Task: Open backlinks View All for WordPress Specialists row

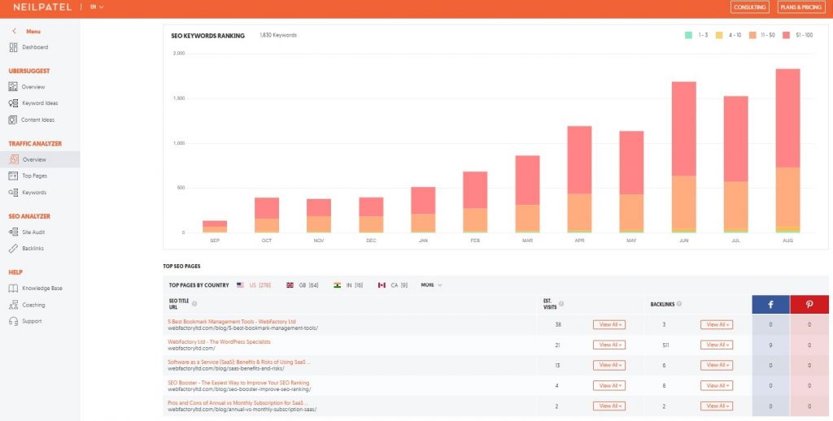Action: 717,345
